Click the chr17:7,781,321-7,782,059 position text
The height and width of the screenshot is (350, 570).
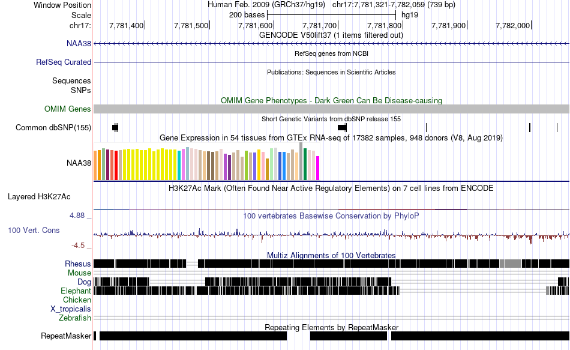394,5
